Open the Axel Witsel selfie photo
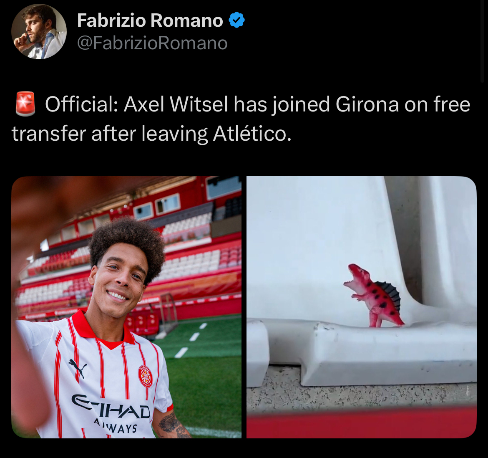This screenshot has height=458, width=488. (x=126, y=307)
